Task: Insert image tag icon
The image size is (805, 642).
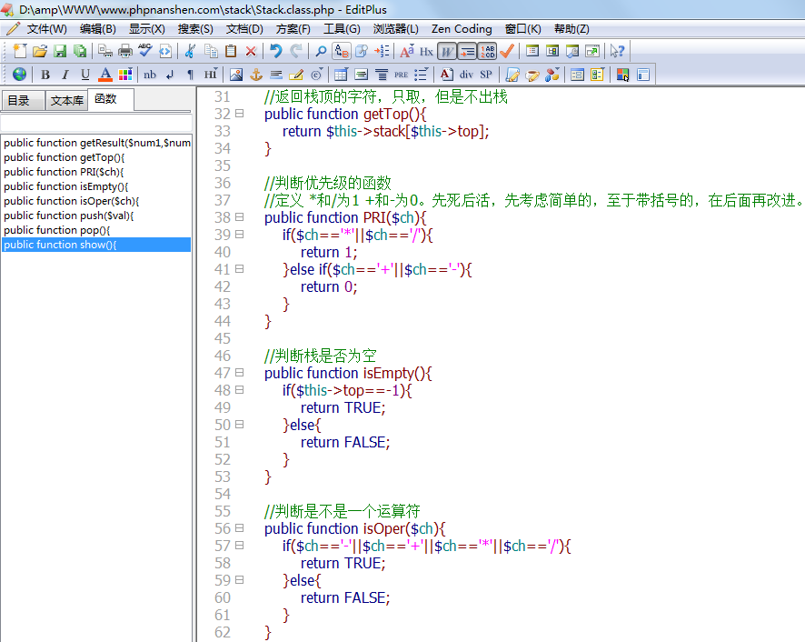Action: click(x=236, y=75)
